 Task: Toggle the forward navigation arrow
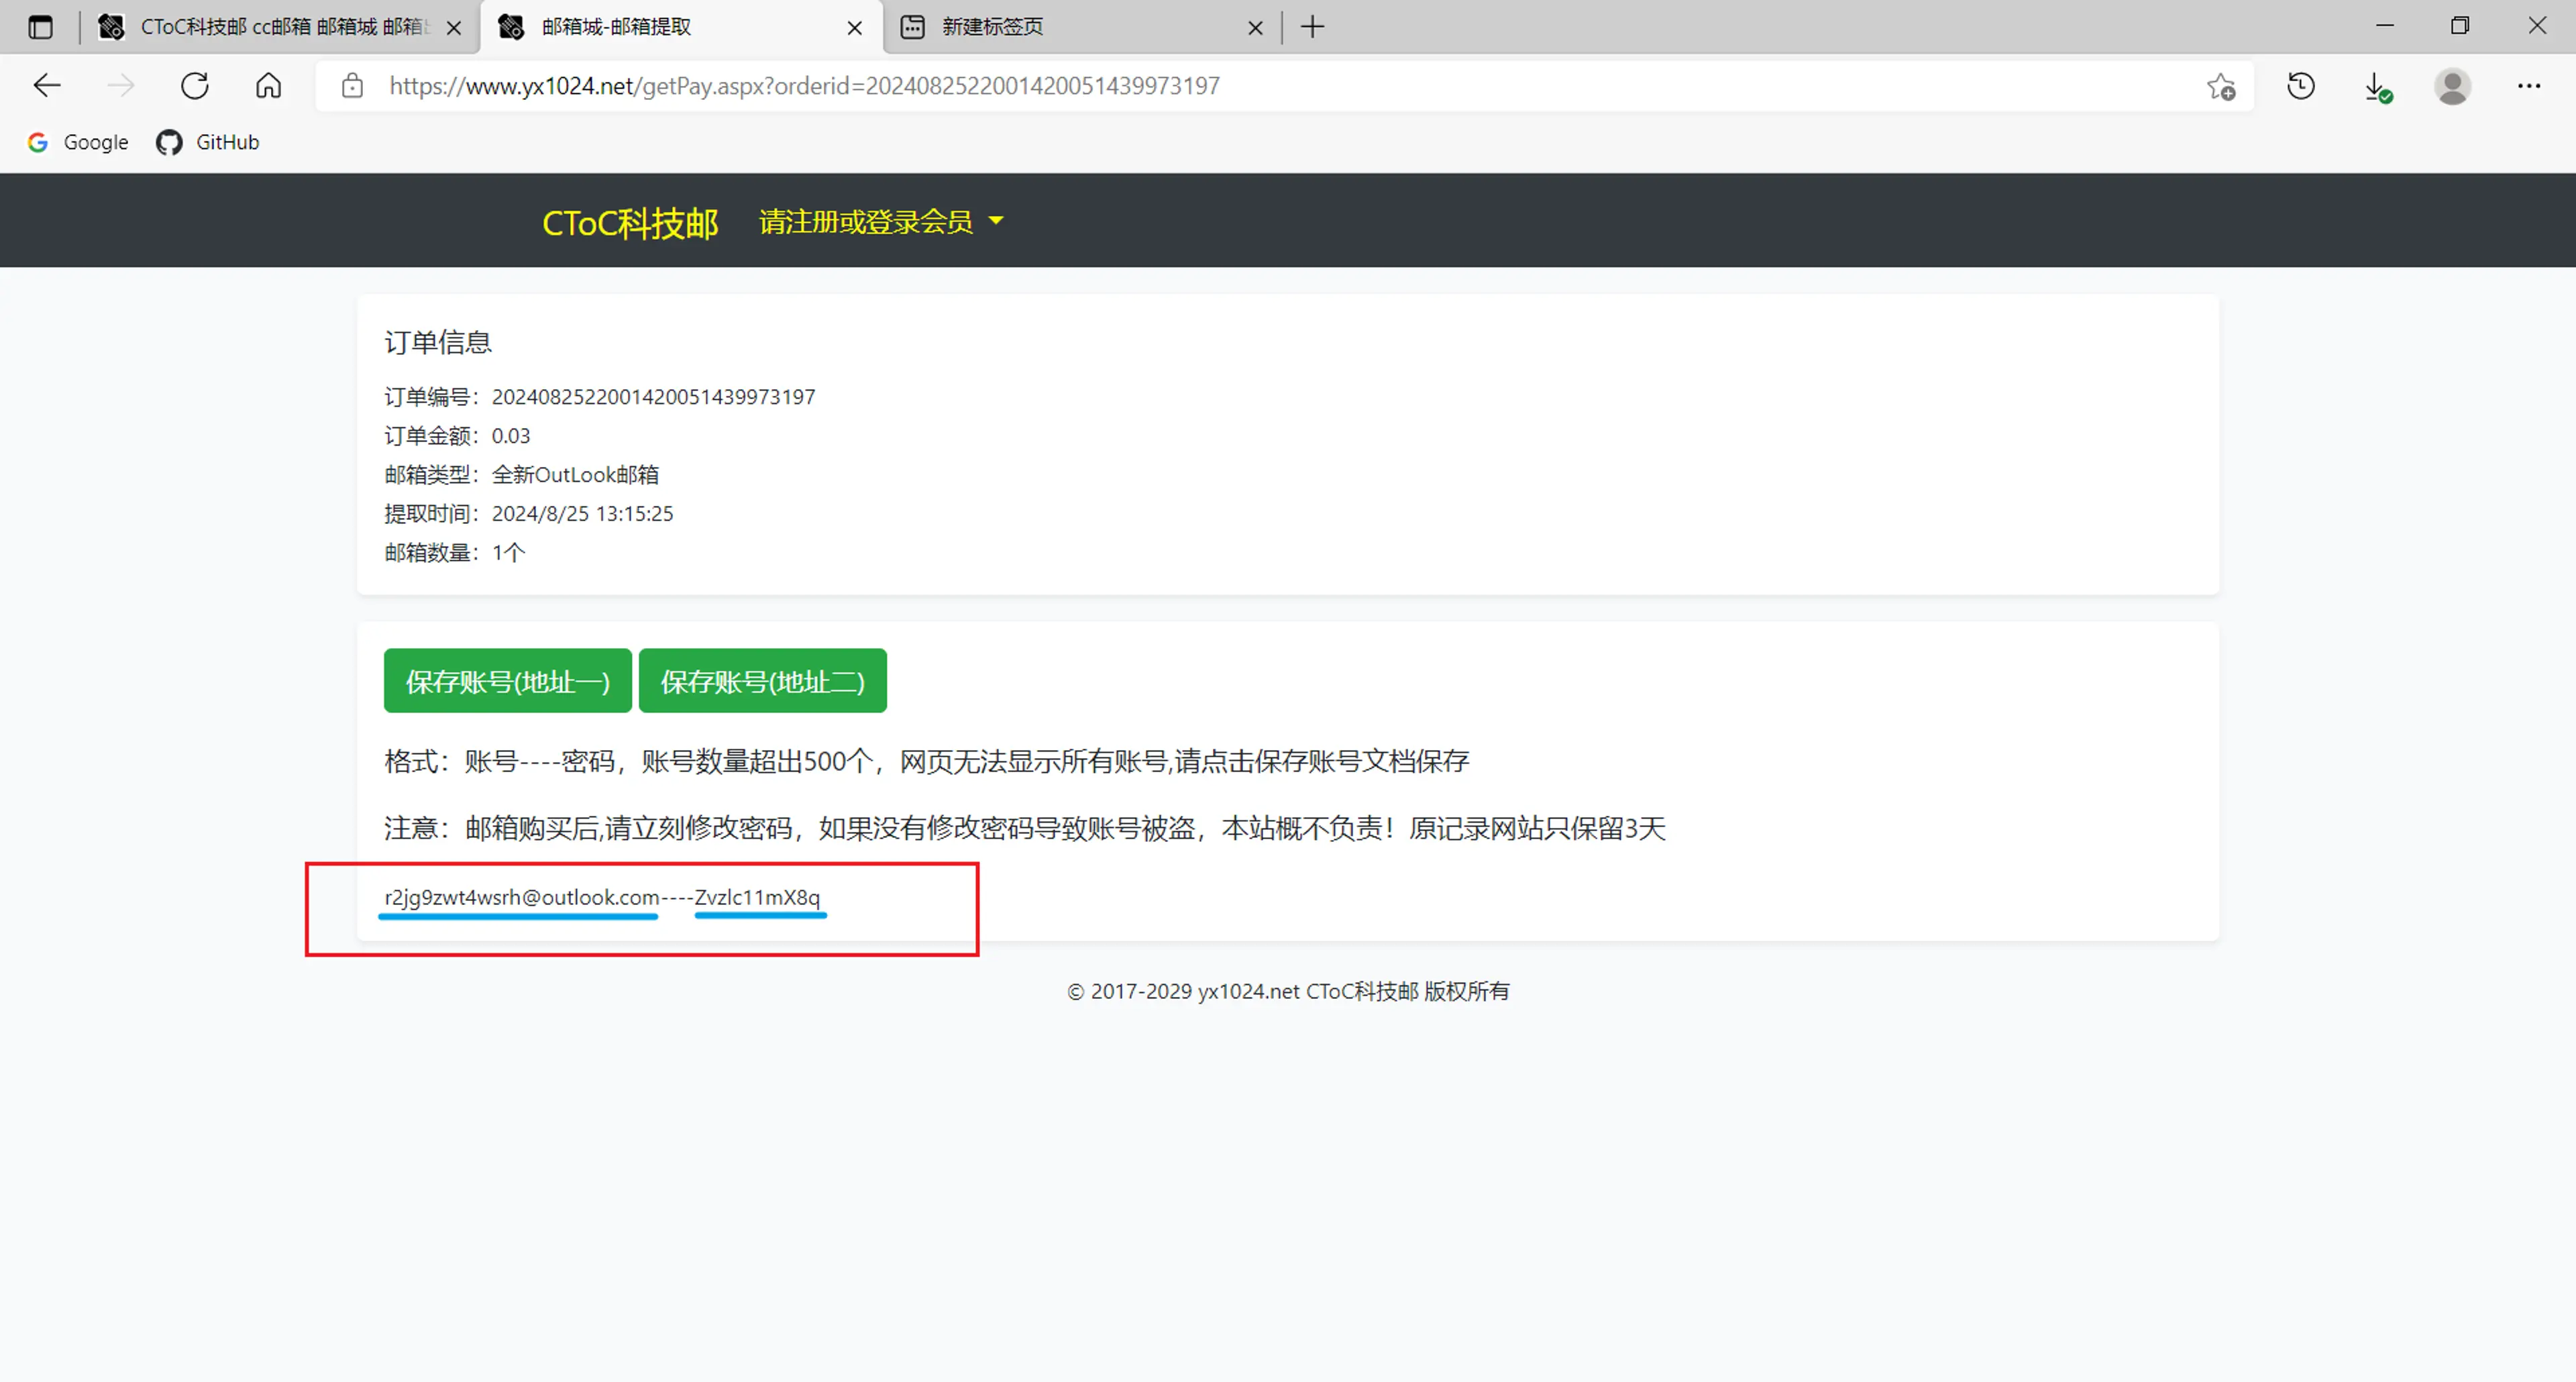(120, 85)
